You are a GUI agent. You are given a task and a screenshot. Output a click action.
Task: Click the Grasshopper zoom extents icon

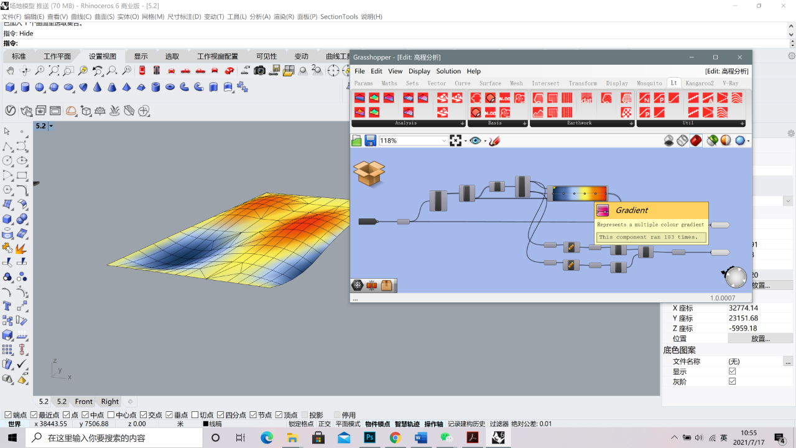pos(456,141)
